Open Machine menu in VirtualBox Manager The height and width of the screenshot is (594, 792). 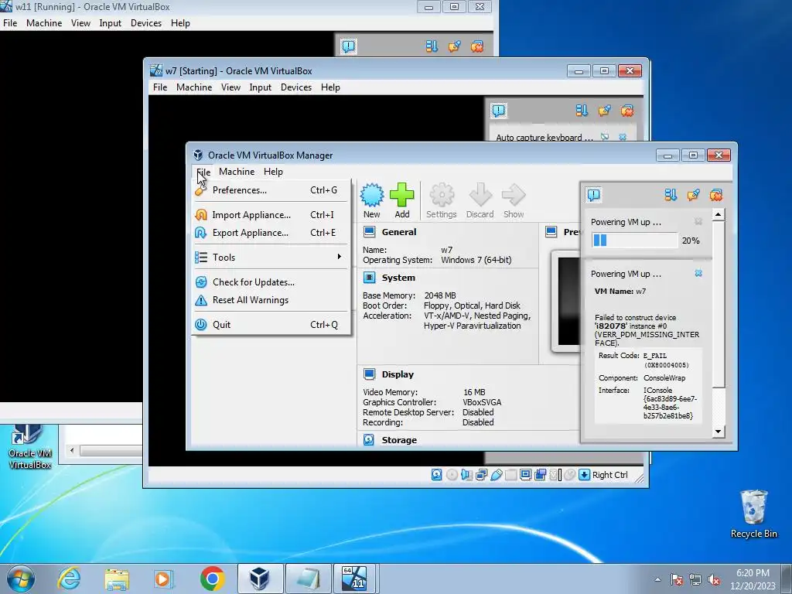pyautogui.click(x=237, y=172)
